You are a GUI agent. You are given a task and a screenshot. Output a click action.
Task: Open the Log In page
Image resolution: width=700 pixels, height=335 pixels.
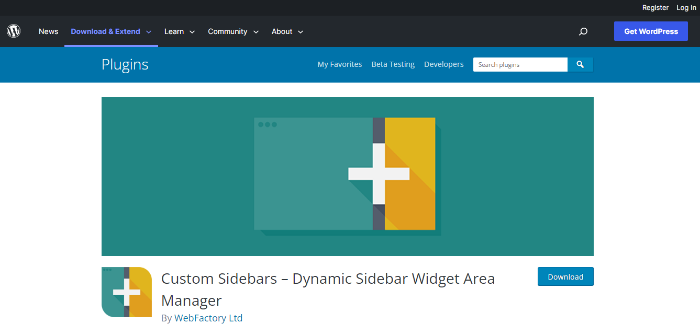pyautogui.click(x=686, y=7)
